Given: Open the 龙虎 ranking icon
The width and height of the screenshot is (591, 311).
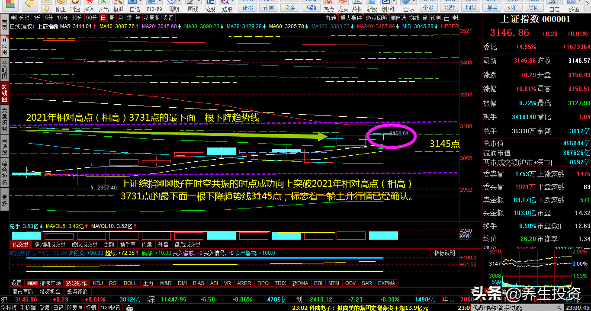Looking at the screenshot, I should pyautogui.click(x=343, y=6).
